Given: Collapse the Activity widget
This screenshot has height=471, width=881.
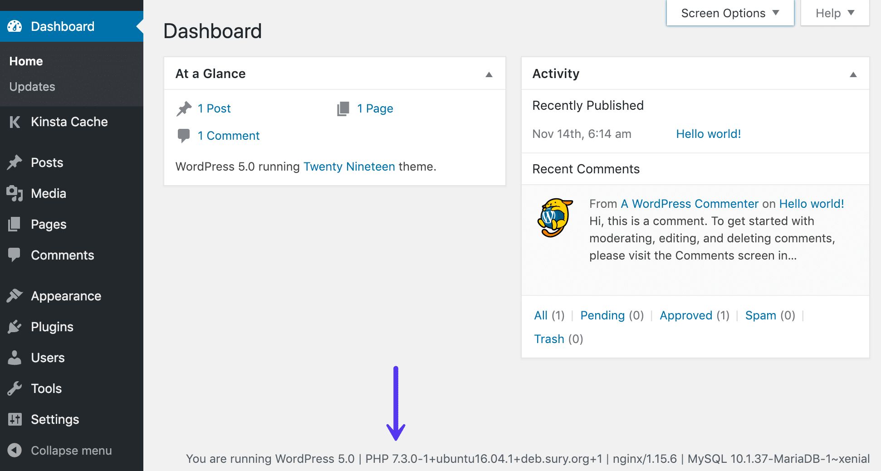Looking at the screenshot, I should pos(853,74).
